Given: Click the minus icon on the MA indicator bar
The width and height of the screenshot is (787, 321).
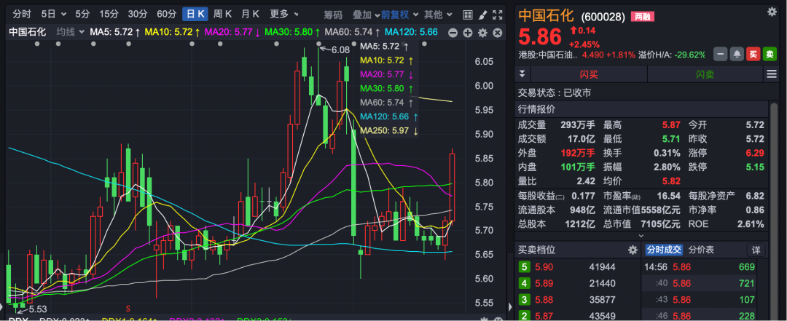Looking at the screenshot, I should pyautogui.click(x=453, y=33).
